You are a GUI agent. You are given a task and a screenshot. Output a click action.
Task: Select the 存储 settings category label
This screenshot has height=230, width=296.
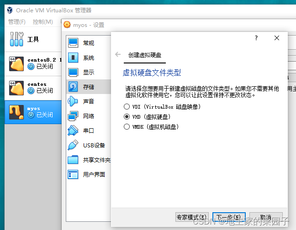point(89,87)
